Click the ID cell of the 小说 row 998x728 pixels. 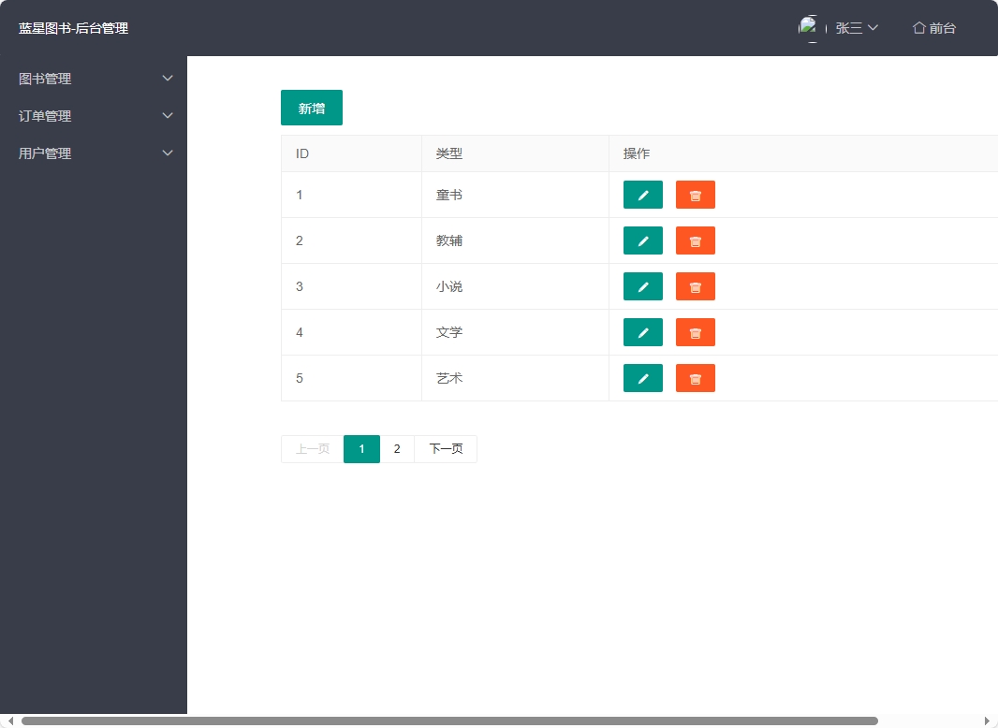[351, 286]
